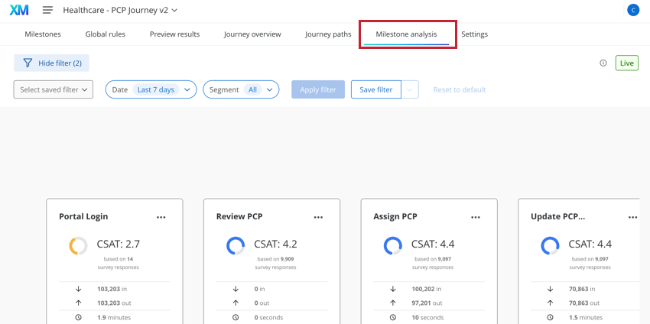
Task: Click the Hide filter (2) funnel button
Action: (51, 63)
